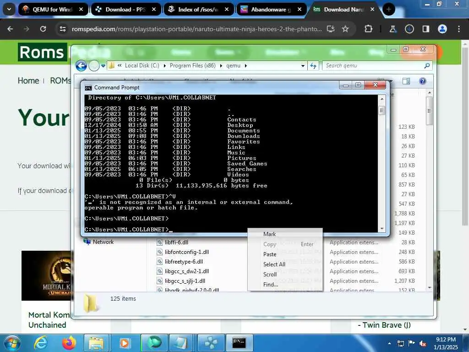The width and height of the screenshot is (469, 352).
Task: Refresh the qemu folder view
Action: point(313,66)
